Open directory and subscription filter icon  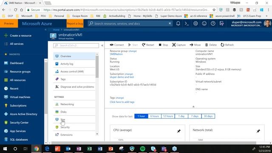coord(222,23)
